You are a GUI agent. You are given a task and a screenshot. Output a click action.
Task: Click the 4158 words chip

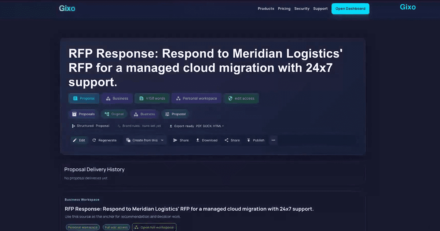tap(152, 98)
